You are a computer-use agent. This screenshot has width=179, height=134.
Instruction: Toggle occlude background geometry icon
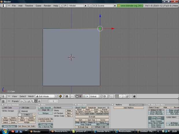[127, 96]
